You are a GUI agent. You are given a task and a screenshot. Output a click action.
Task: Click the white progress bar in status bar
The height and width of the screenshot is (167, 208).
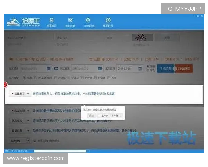60,151
